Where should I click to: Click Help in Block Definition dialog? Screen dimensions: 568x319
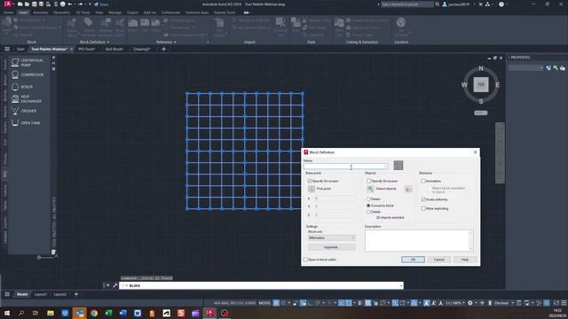click(x=465, y=260)
